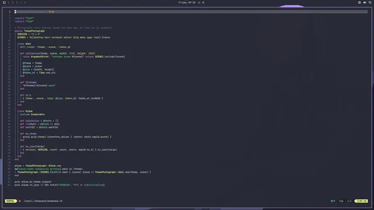The width and height of the screenshot is (374, 210).
Task: Switch to workspace 5 in top bar
Action: tap(25, 2)
